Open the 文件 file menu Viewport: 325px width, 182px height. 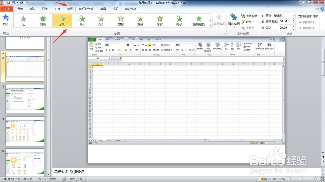pyautogui.click(x=6, y=9)
